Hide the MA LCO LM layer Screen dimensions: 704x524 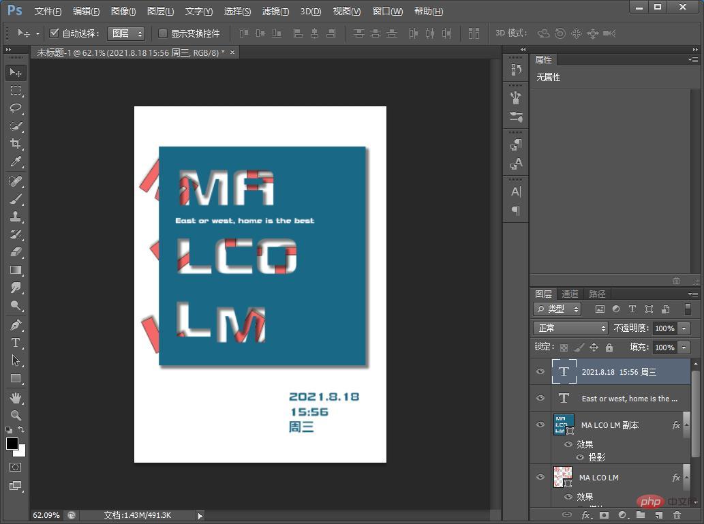pos(540,477)
